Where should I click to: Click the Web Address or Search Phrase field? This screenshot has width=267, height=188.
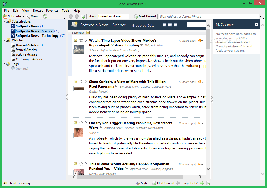point(209,16)
